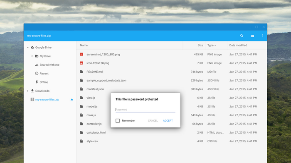Minimize the Files window
Screen dimensions: 291x163
coord(249,27)
